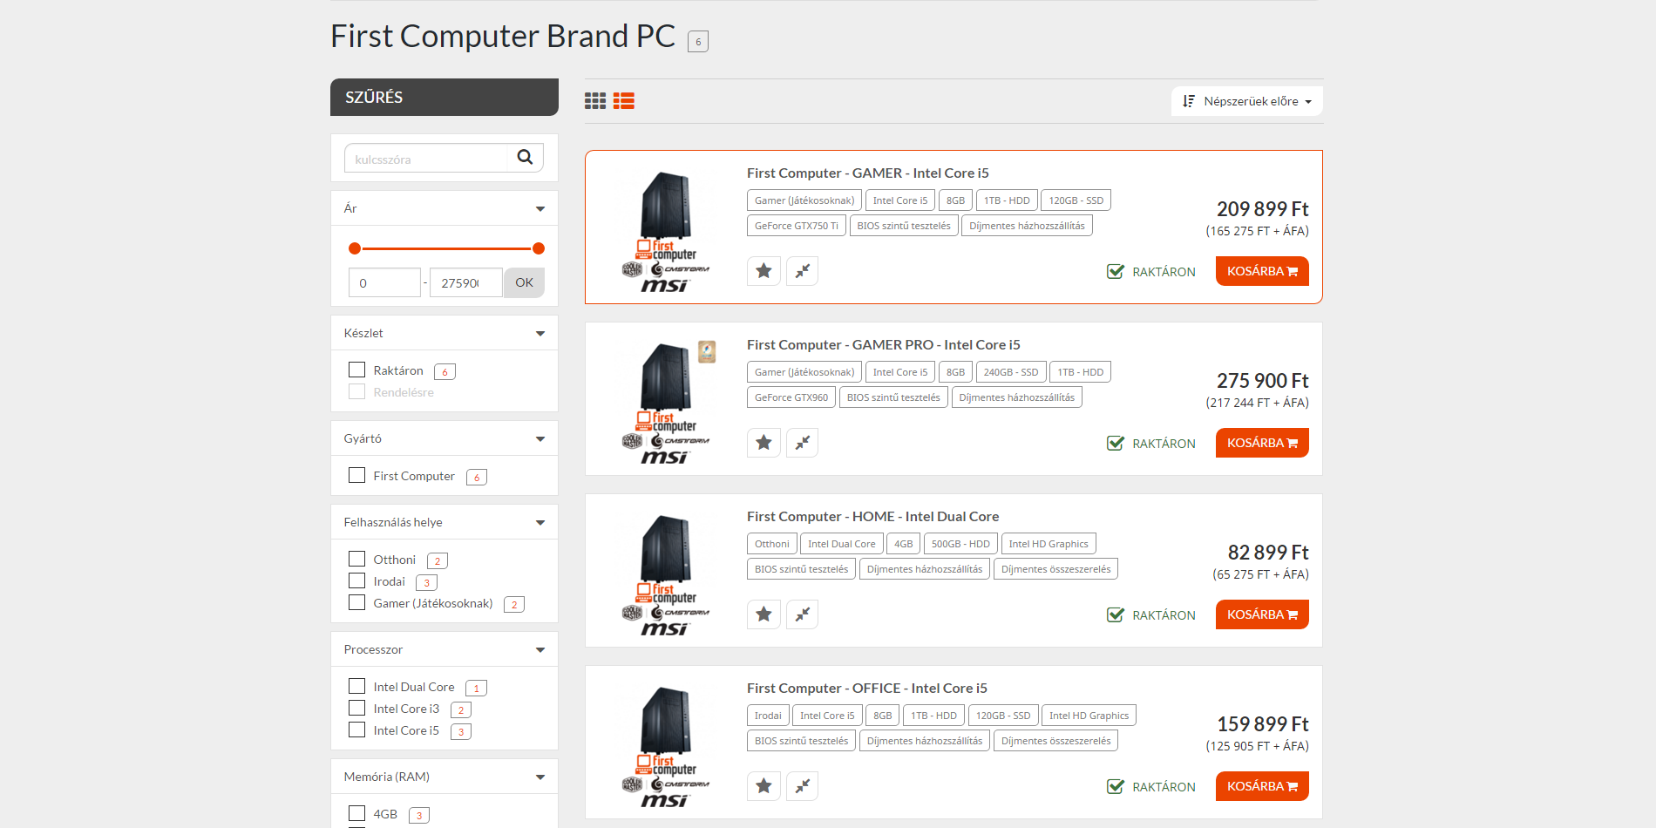The image size is (1656, 828).
Task: Add GAMER Intel Core i5 to favorites
Action: pos(764,271)
